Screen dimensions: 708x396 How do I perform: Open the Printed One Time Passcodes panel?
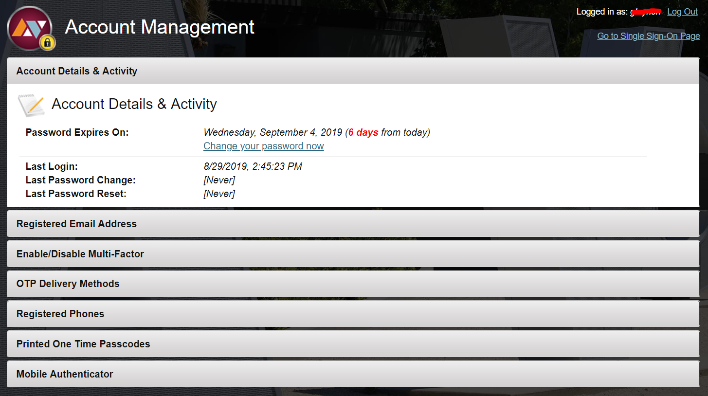353,344
